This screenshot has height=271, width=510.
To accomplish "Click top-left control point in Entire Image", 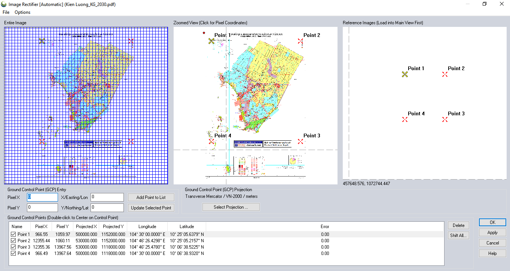I will pyautogui.click(x=42, y=41).
